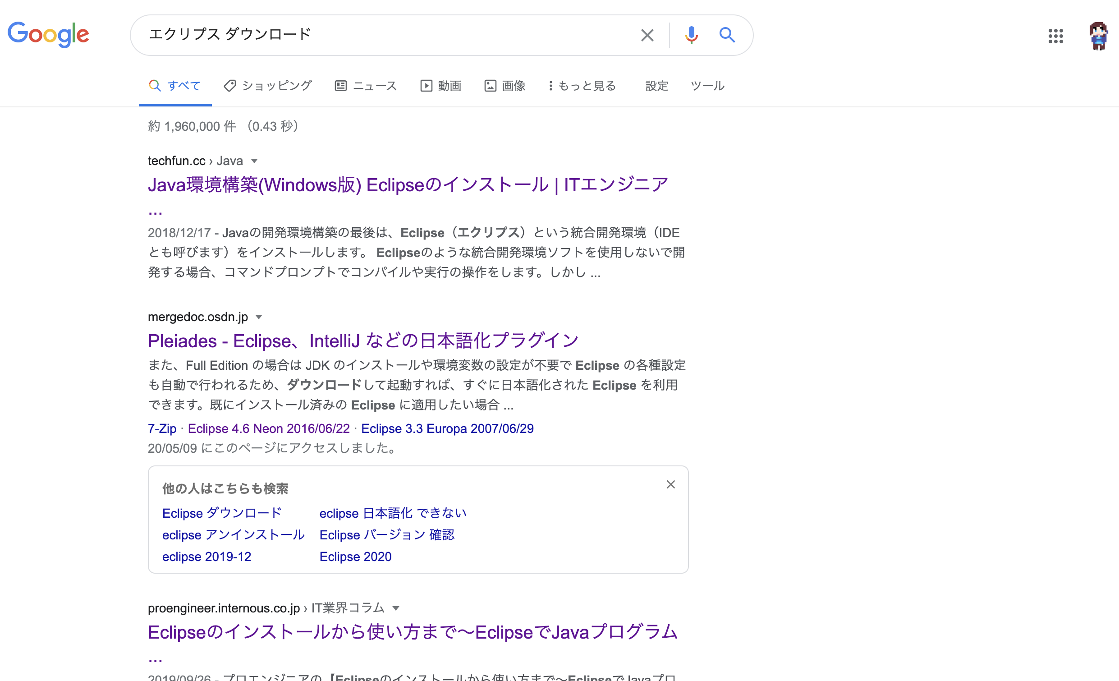Open the Pleiades Eclipse plugin result
Image resolution: width=1119 pixels, height=681 pixels.
363,341
